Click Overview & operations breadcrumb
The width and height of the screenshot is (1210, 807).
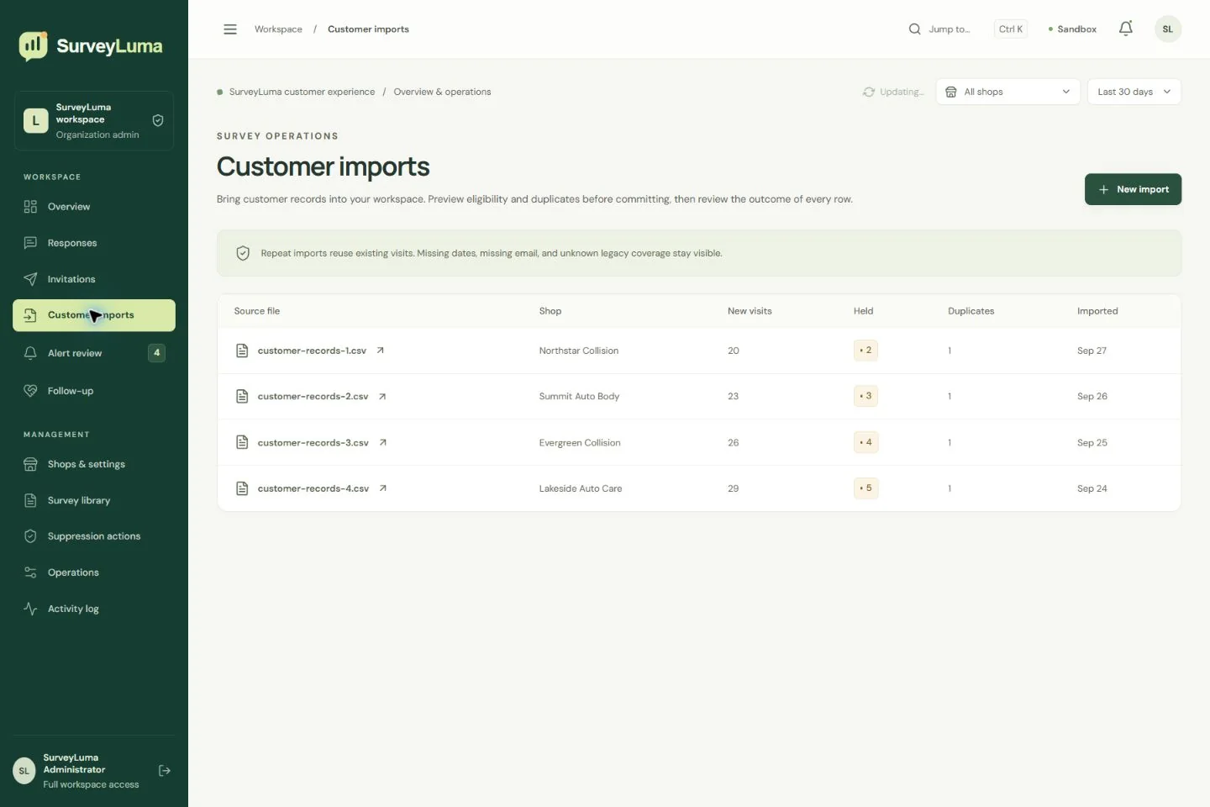pyautogui.click(x=442, y=92)
